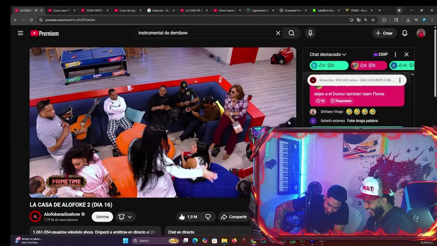Bookmark this page with star
The height and width of the screenshot is (246, 437).
point(373,20)
